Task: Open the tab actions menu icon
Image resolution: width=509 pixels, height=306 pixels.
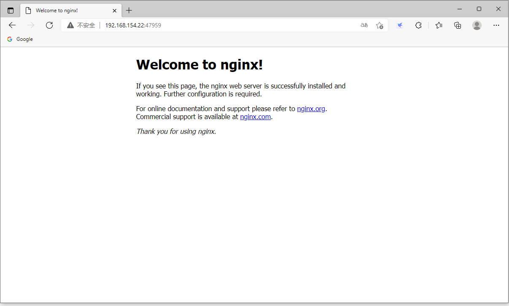Action: point(11,11)
